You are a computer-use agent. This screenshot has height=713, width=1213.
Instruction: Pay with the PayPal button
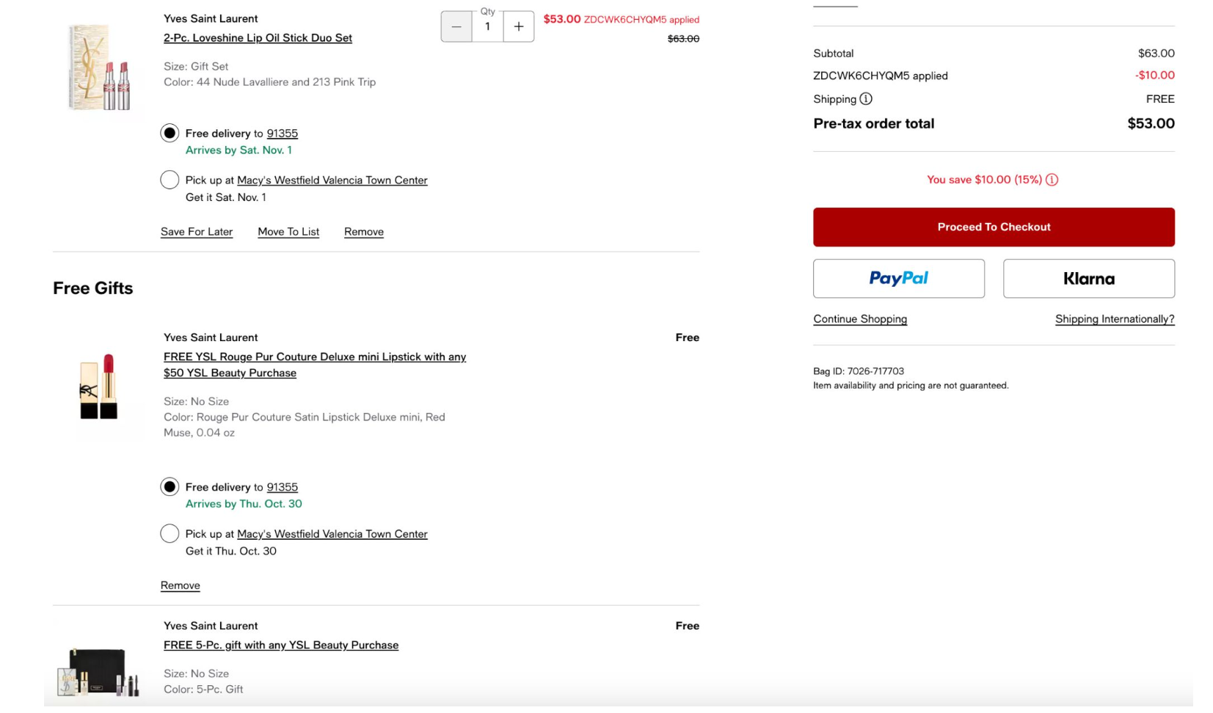[899, 279]
